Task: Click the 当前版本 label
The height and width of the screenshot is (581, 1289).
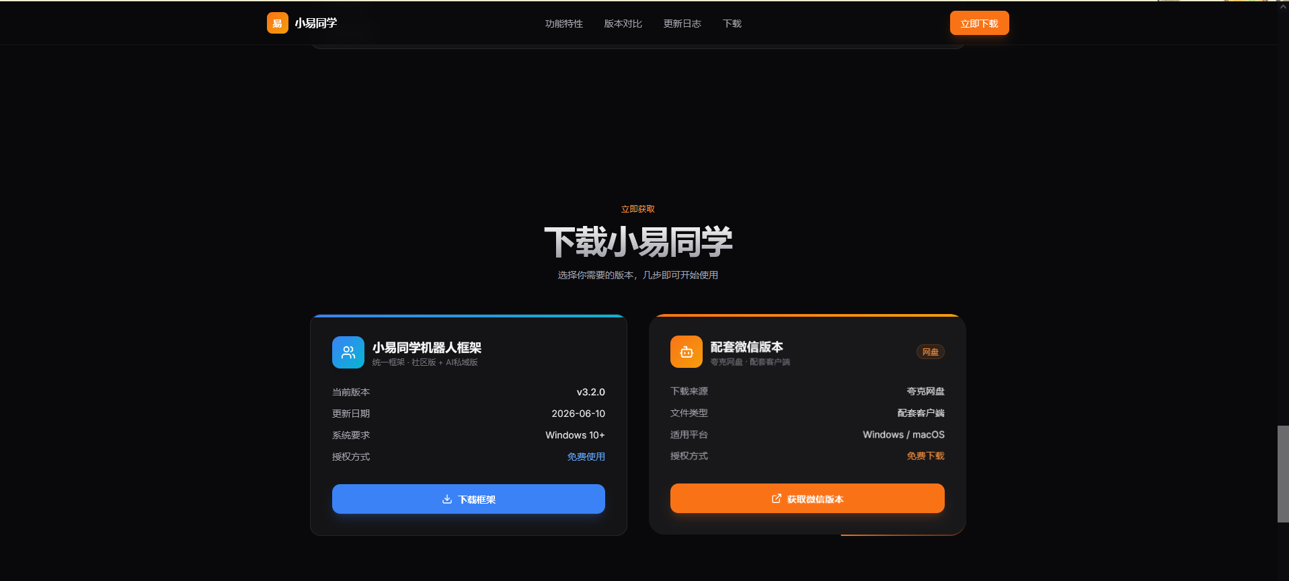Action: click(x=351, y=392)
